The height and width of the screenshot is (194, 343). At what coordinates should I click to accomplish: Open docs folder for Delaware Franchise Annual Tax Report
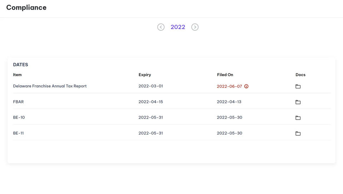click(298, 86)
